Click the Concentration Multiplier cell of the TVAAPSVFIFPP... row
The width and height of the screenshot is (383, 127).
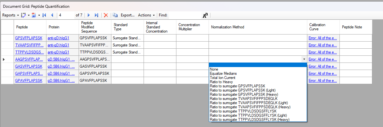click(x=192, y=45)
